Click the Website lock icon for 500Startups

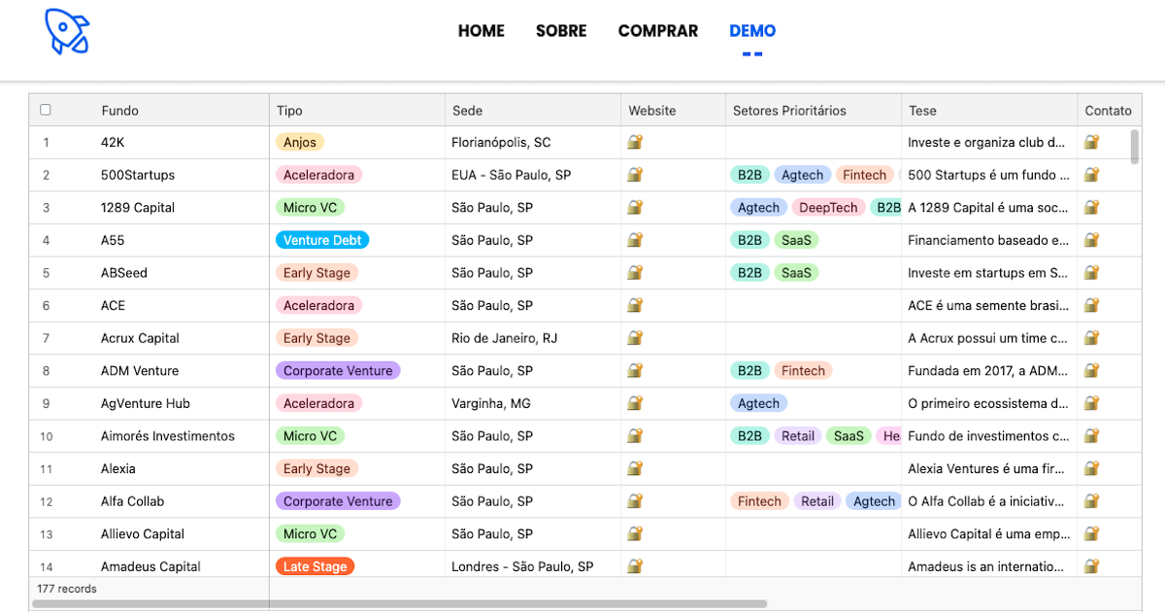click(635, 175)
